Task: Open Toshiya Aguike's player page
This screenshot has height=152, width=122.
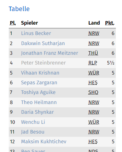Action: coord(38,92)
